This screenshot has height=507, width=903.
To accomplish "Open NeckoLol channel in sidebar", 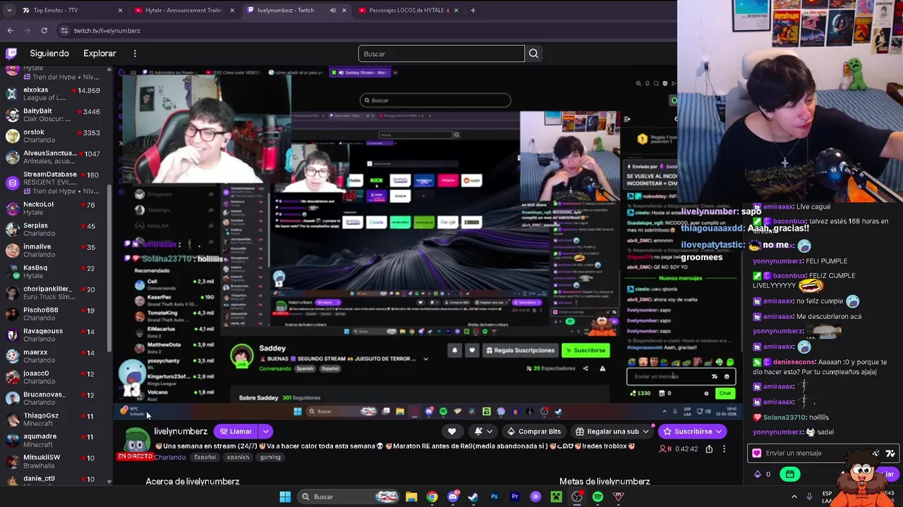I will coord(53,208).
